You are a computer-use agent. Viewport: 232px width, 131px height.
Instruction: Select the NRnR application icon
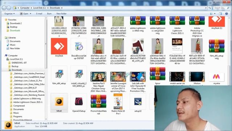click(x=59, y=102)
